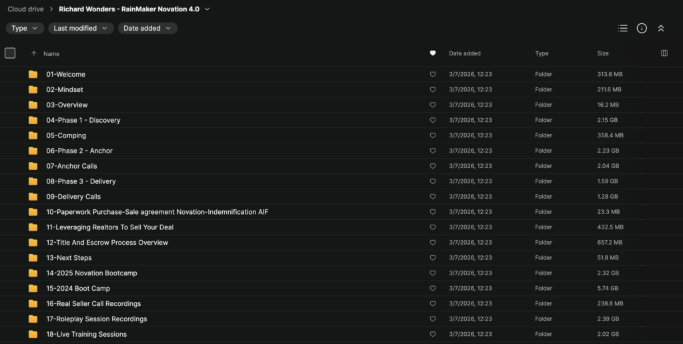Tick the select-all checkbox

[10, 53]
